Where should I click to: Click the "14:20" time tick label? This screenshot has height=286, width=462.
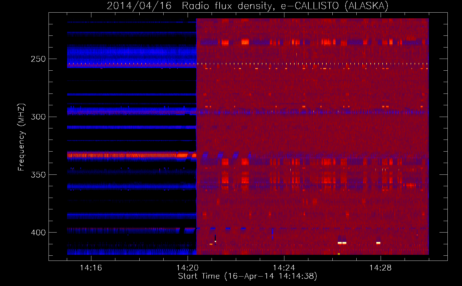187,268
